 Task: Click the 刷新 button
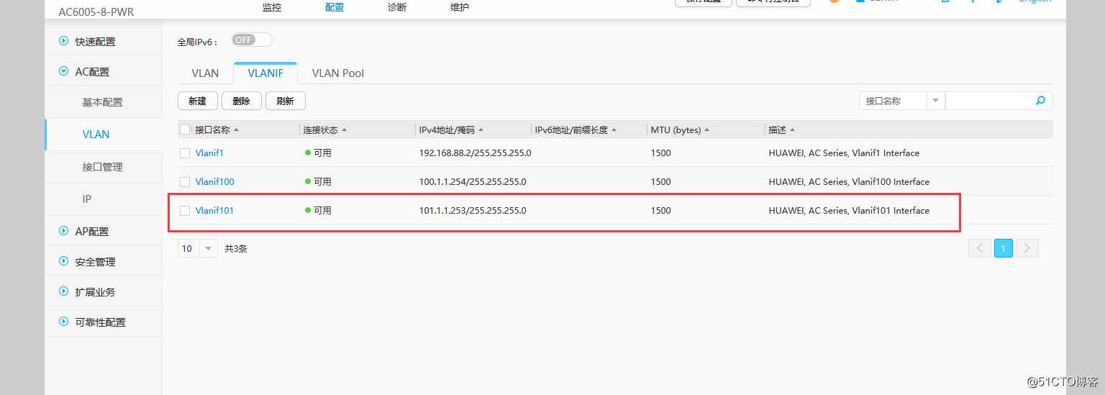click(286, 101)
